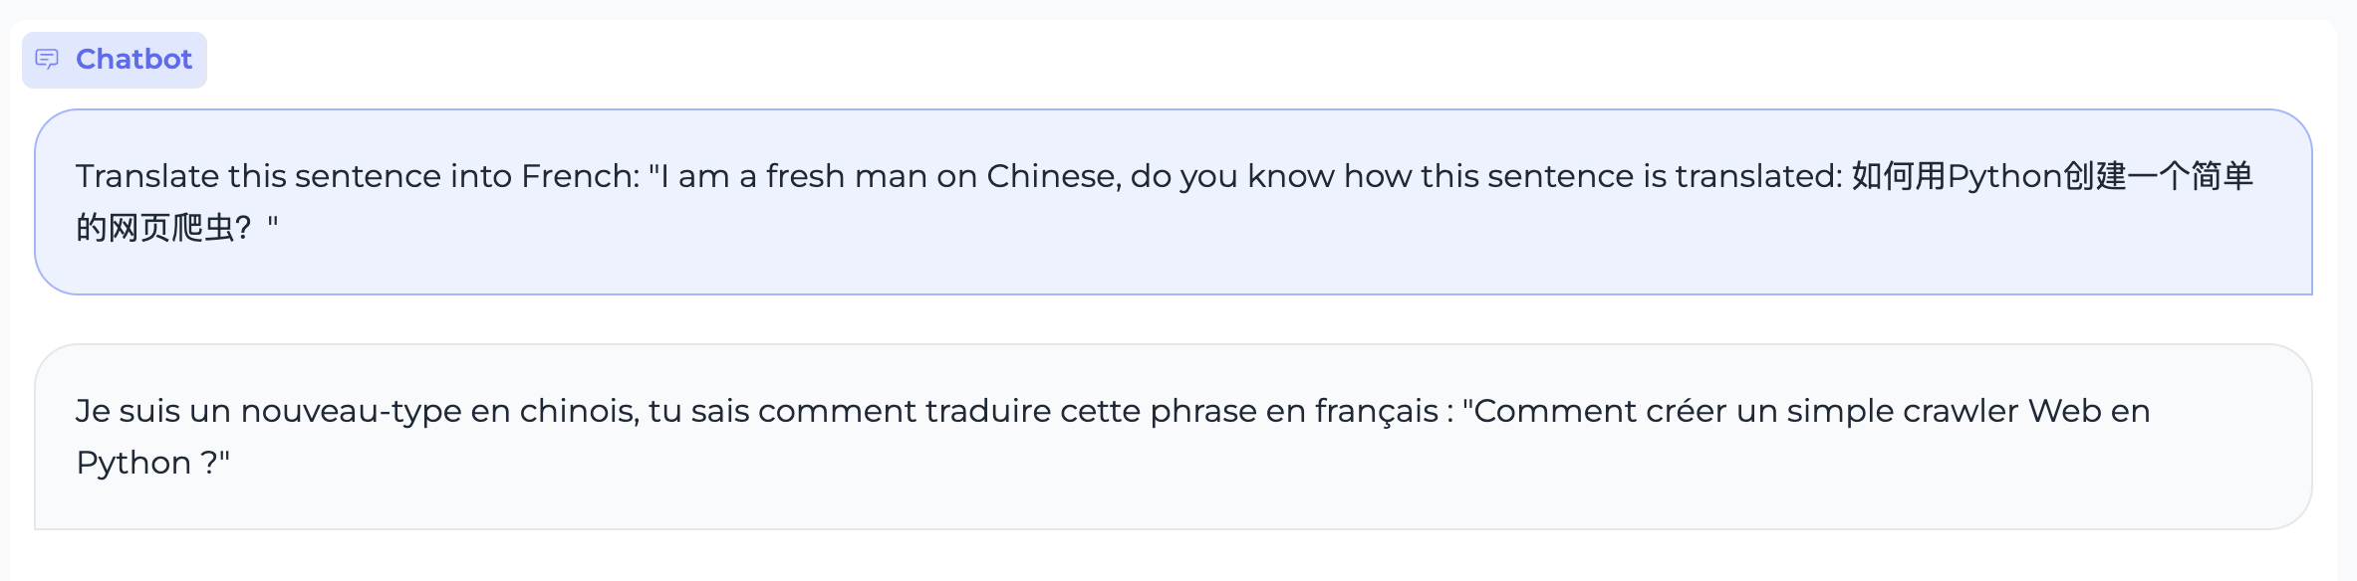Viewport: 2357px width, 581px height.
Task: Click "Python" inside the Chinese sentence
Action: [x=2003, y=176]
